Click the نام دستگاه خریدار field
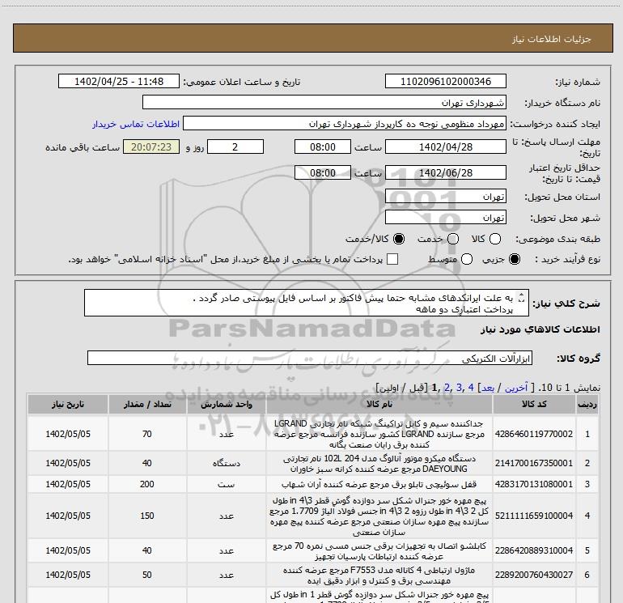The width and height of the screenshot is (623, 603). tap(324, 102)
